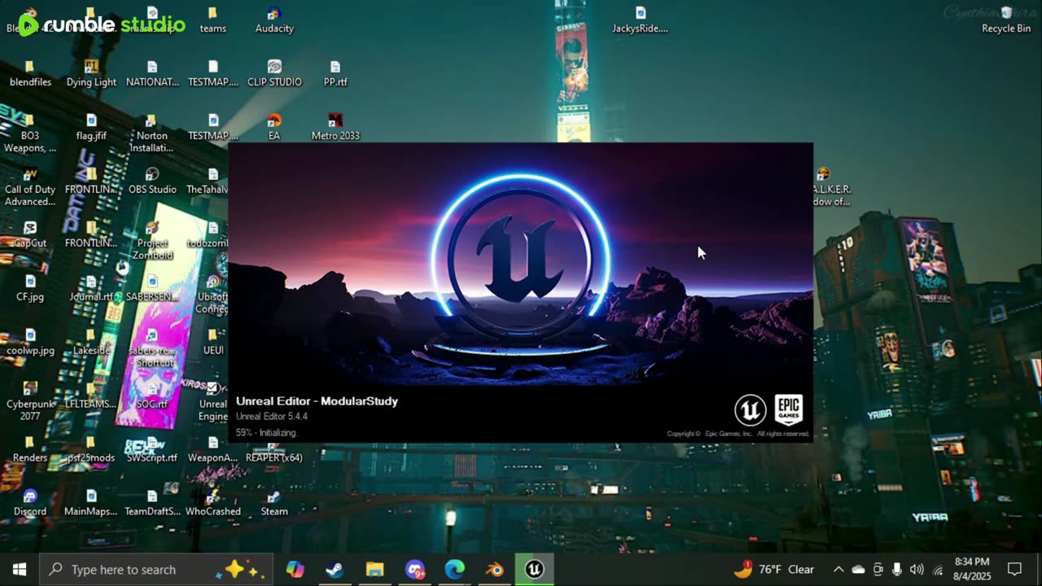The width and height of the screenshot is (1042, 586).
Task: Launch CLIP STUDIO from desktop
Action: click(274, 74)
